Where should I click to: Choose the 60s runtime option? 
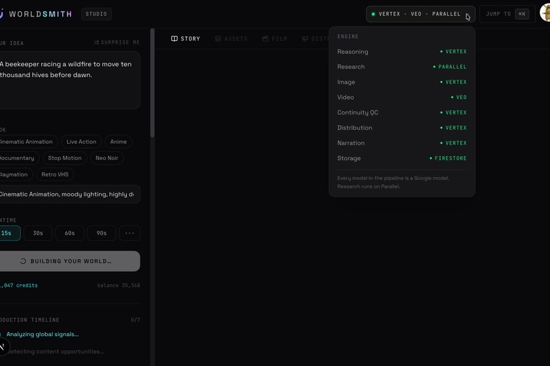[70, 233]
